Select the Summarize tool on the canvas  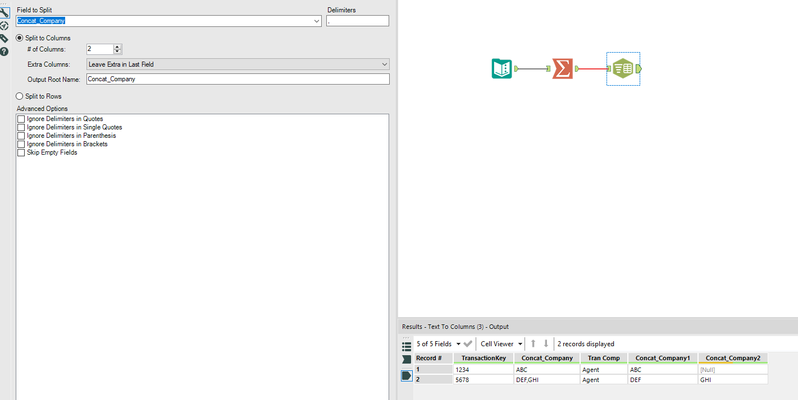pos(562,68)
